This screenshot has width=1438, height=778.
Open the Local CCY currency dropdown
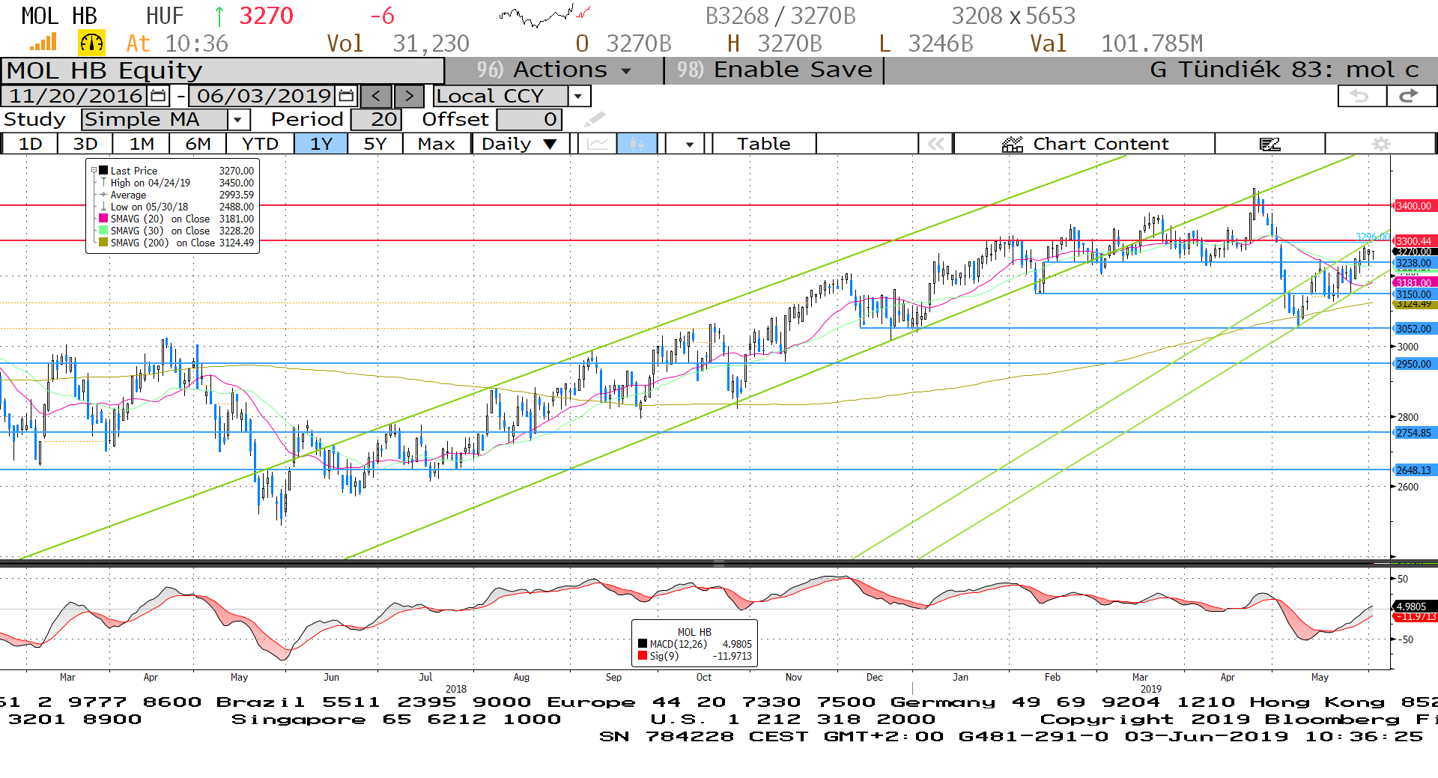tap(578, 96)
